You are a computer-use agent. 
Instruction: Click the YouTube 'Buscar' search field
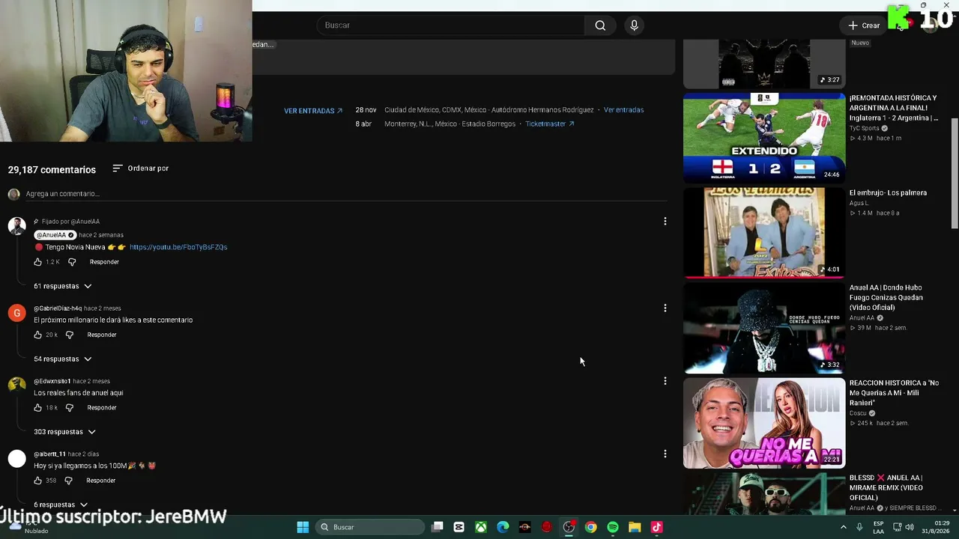pos(451,25)
